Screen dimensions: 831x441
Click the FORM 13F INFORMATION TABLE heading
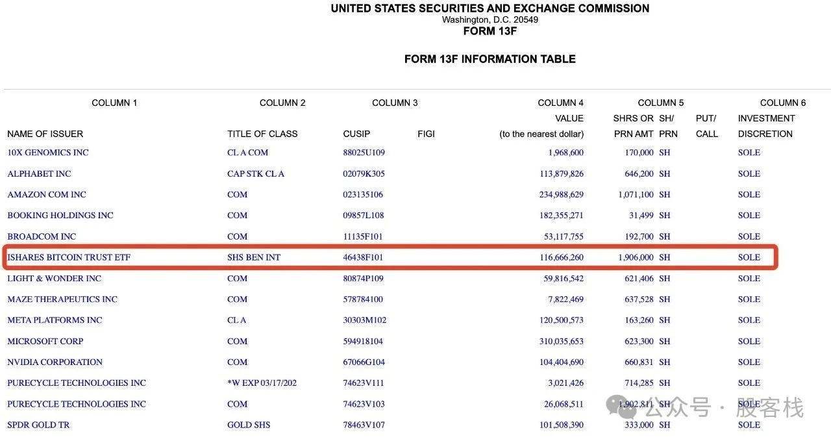tap(490, 59)
